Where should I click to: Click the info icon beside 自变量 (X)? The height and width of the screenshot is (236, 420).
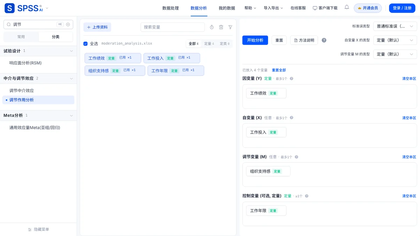[292, 118]
